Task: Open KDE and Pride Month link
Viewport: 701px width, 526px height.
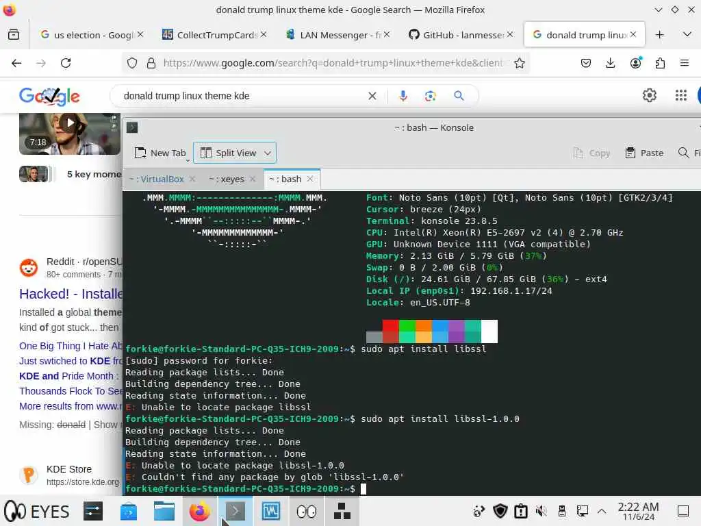Action: click(x=69, y=376)
